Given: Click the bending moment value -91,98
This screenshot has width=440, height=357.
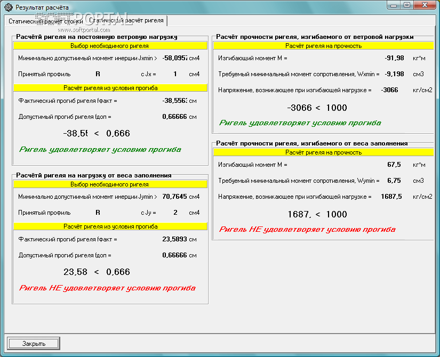Looking at the screenshot, I should 394,58.
